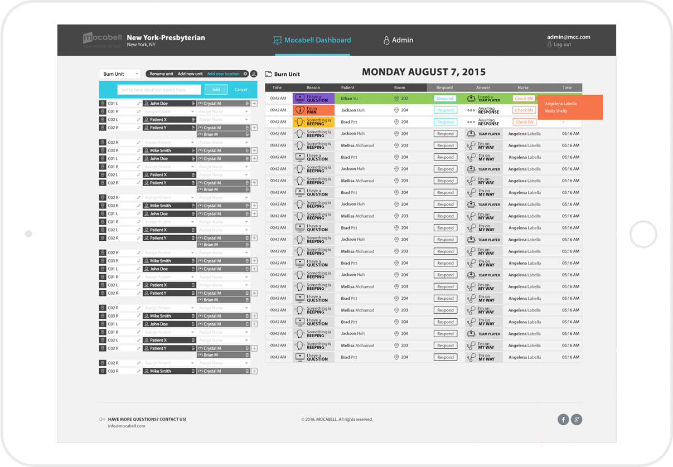Open the Burn Unit dropdown
Viewport: 673px width, 467px height.
click(120, 74)
